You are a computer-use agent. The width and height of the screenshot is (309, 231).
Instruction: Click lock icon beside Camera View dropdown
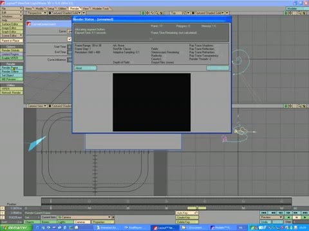[50, 106]
